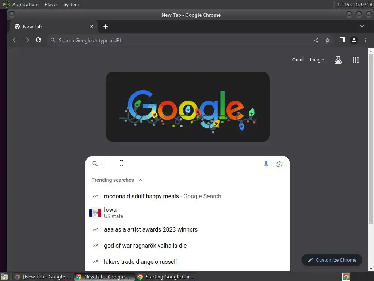
Task: Open the side panel icon
Action: coord(342,40)
